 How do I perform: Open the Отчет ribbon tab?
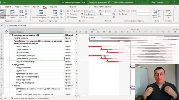[27, 7]
